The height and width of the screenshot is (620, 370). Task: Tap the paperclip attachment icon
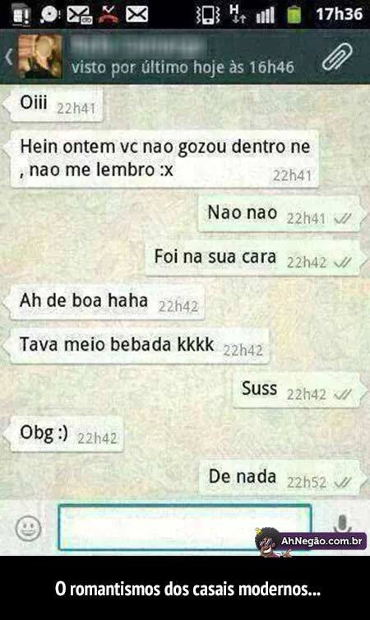coord(336,58)
